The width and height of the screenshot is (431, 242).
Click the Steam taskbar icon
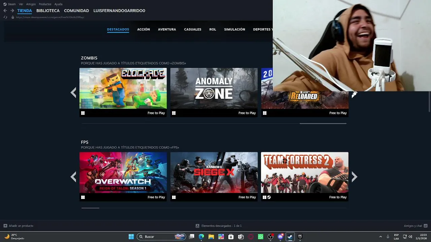click(x=290, y=237)
